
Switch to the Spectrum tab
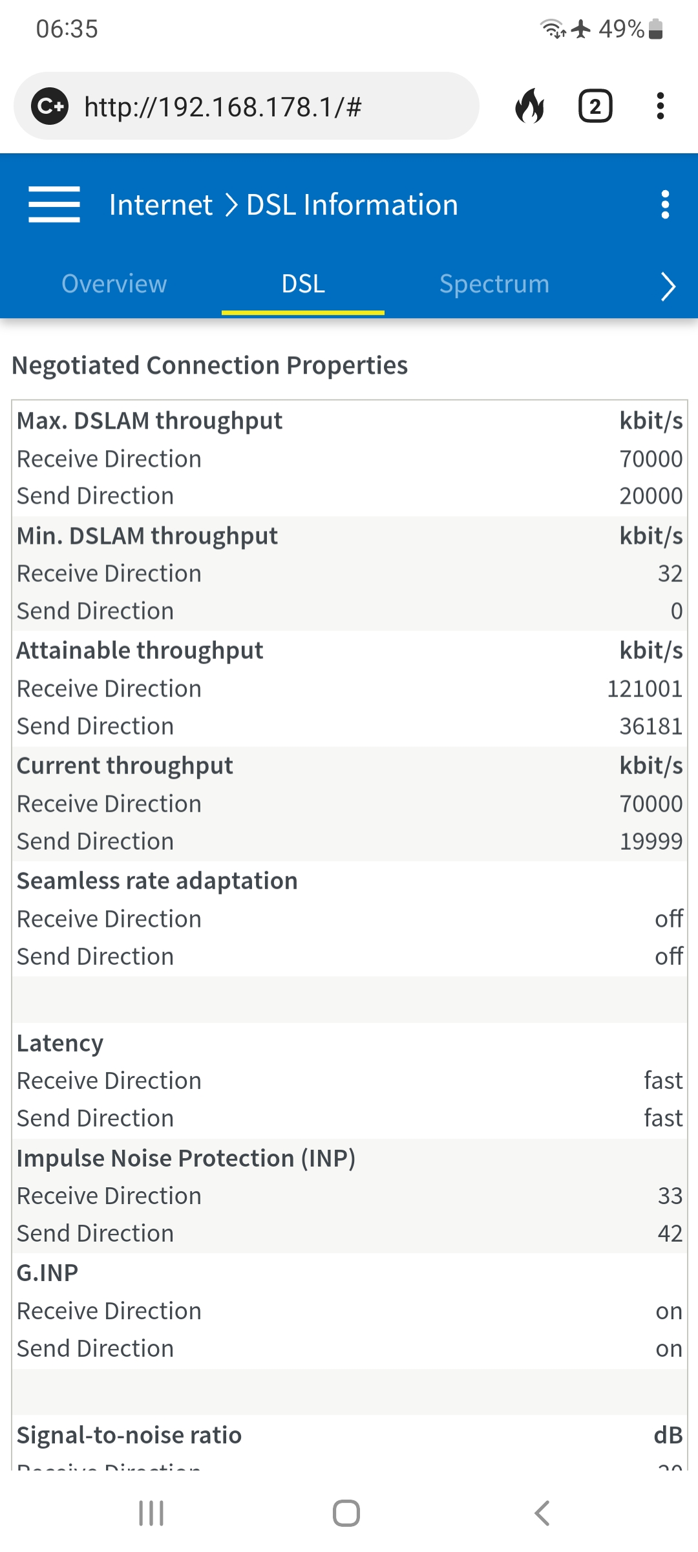click(494, 284)
